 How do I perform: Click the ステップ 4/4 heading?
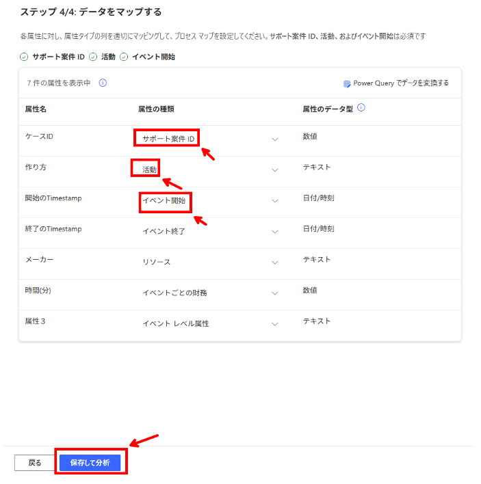point(91,12)
